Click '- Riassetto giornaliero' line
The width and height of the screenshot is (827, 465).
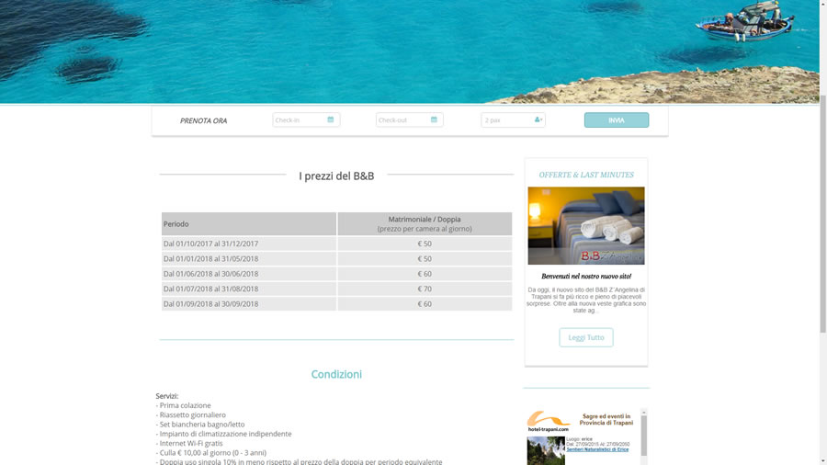[x=191, y=414]
